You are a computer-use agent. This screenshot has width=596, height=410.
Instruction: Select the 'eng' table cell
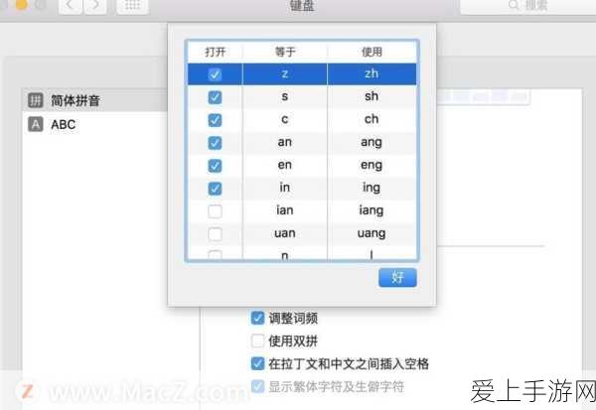click(x=372, y=165)
